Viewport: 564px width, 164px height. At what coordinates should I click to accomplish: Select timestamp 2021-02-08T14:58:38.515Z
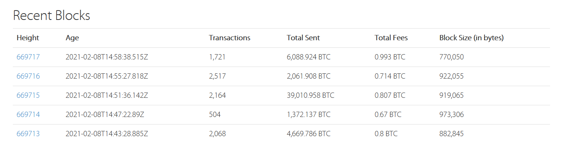point(107,57)
